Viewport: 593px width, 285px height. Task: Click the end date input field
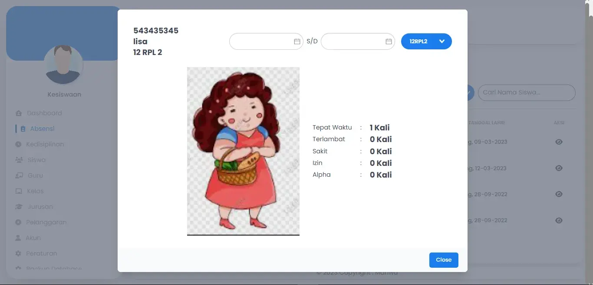[358, 42]
